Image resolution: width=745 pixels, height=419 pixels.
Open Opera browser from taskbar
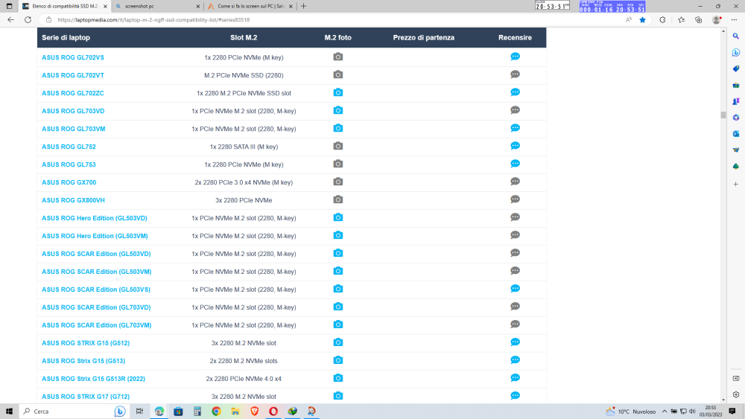tap(273, 412)
